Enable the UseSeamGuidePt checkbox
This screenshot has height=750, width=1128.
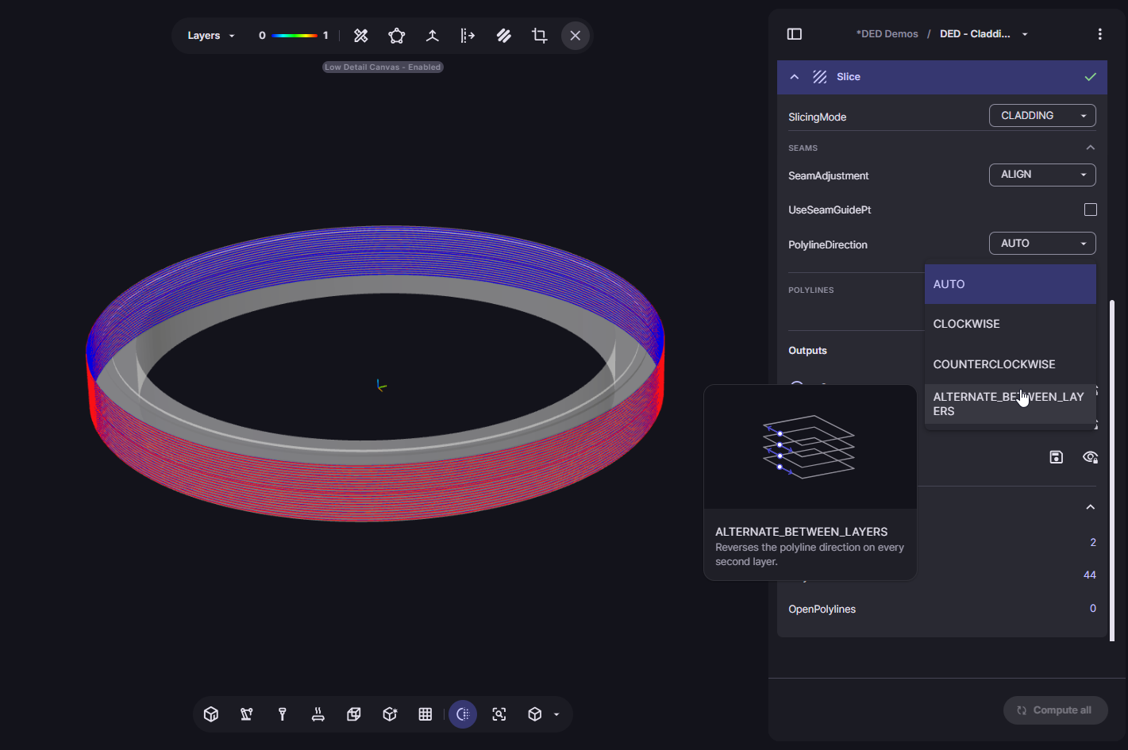tap(1090, 210)
